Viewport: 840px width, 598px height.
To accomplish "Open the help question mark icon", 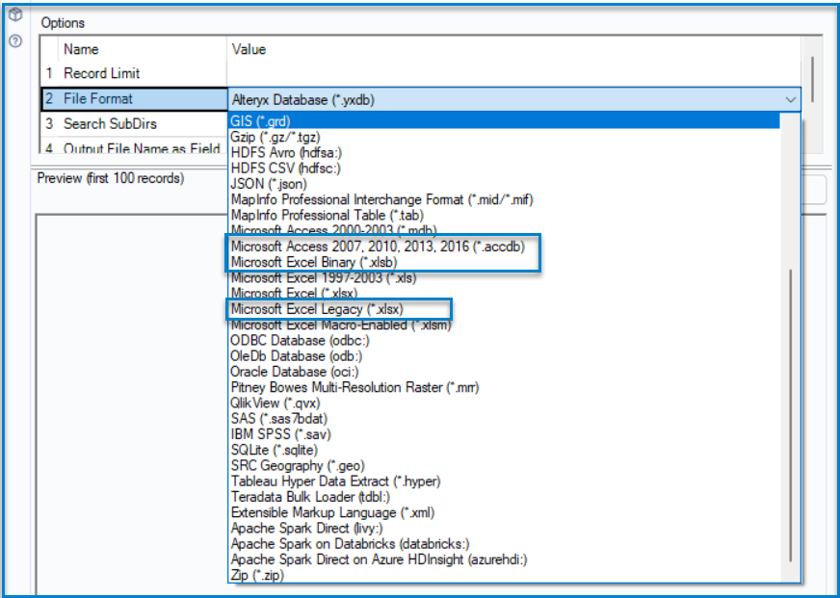I will [x=14, y=41].
